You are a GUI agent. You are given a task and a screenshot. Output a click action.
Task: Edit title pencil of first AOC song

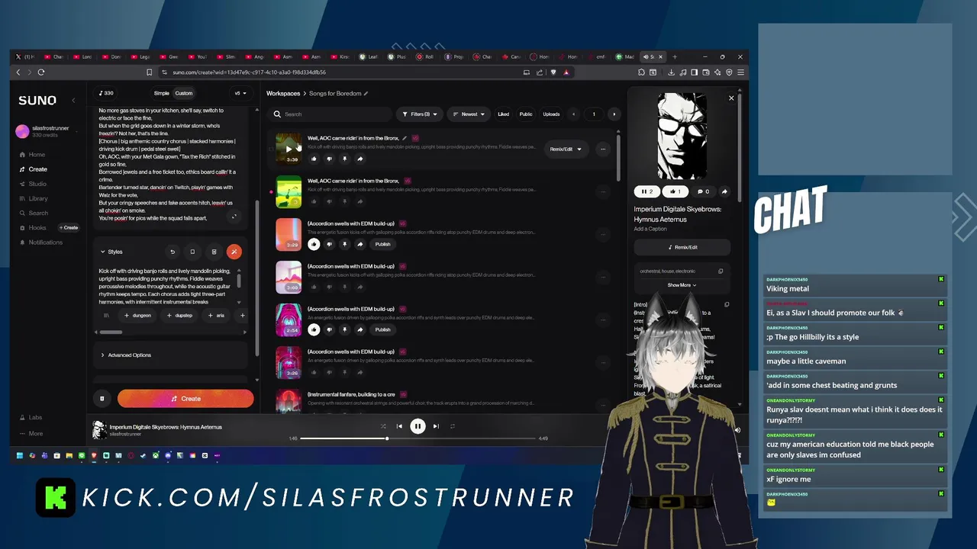405,138
